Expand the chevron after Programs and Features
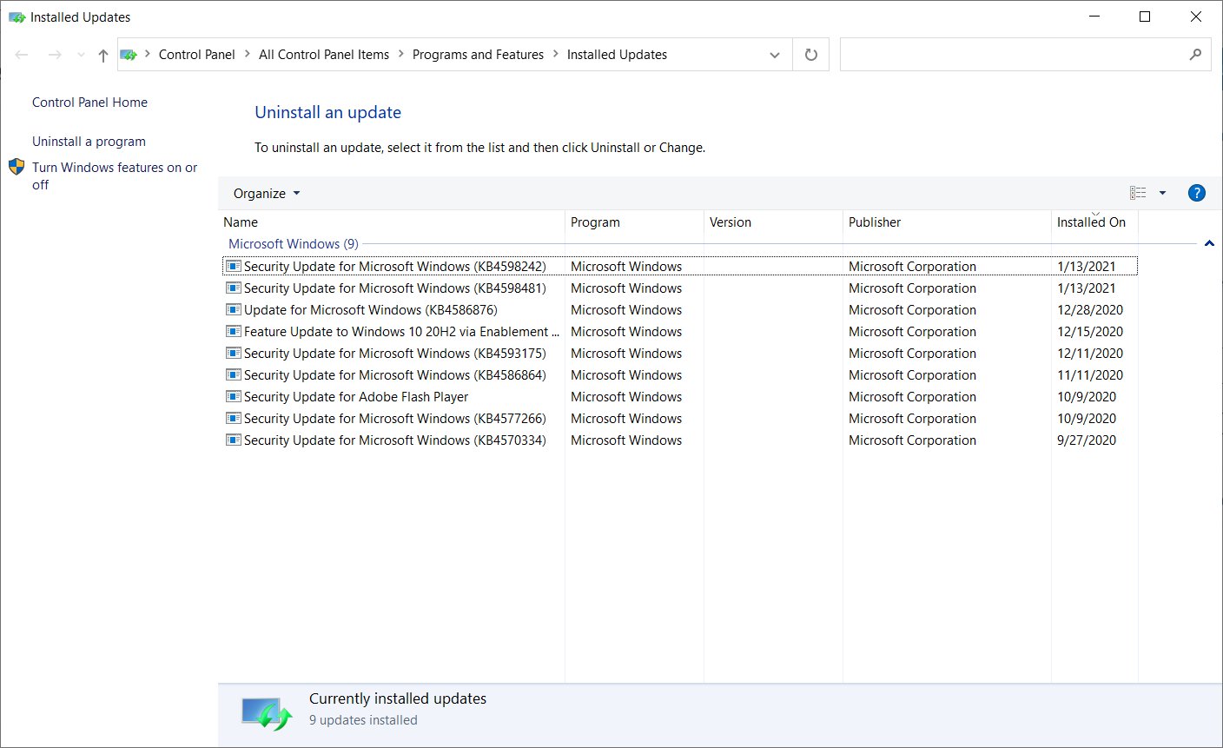This screenshot has height=748, width=1223. click(556, 55)
